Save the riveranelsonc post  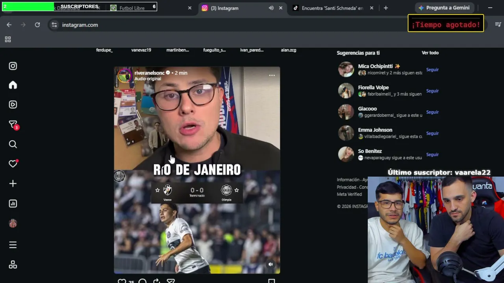pos(271,281)
